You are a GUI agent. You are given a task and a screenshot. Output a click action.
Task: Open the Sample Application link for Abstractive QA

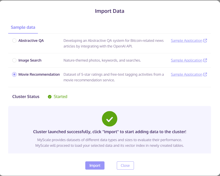pos(186,41)
